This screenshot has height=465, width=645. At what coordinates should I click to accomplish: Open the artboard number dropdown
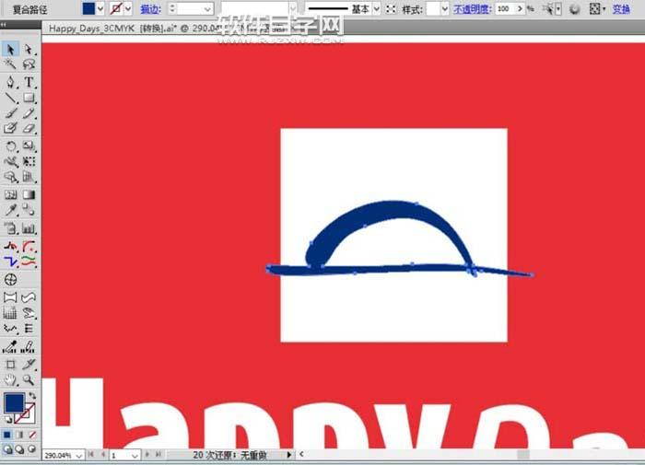(135, 456)
